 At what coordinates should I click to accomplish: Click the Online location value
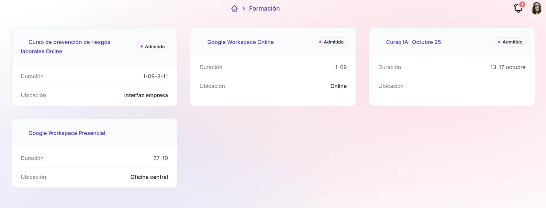[x=338, y=86]
